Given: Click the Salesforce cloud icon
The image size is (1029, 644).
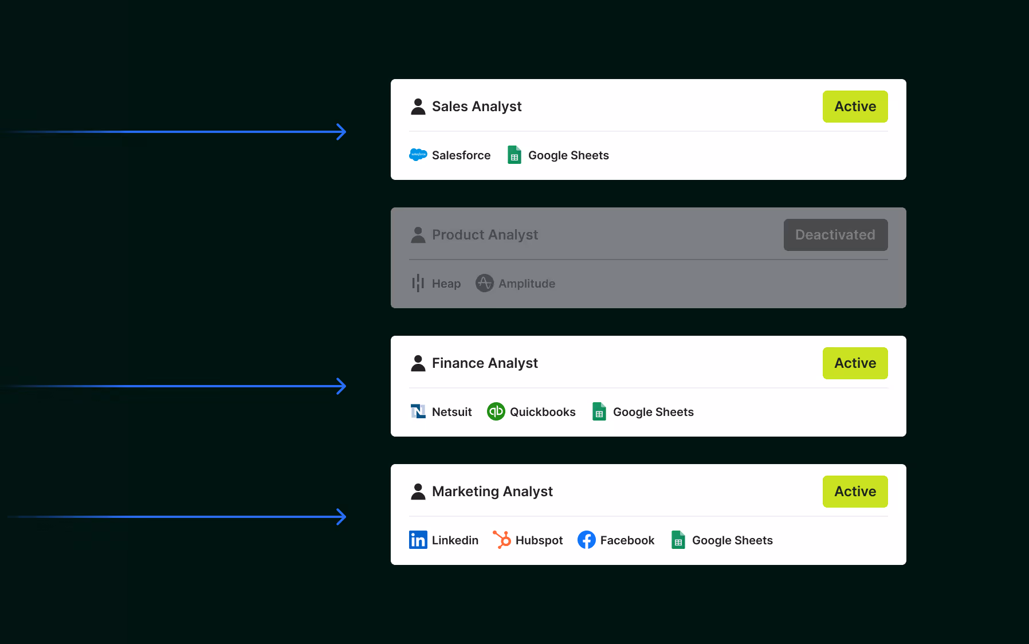Looking at the screenshot, I should click(418, 155).
